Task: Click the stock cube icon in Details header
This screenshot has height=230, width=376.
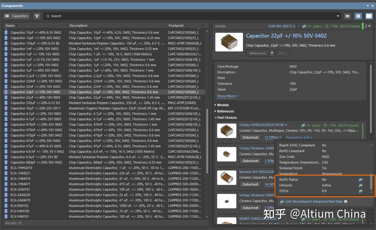Action: (x=327, y=26)
